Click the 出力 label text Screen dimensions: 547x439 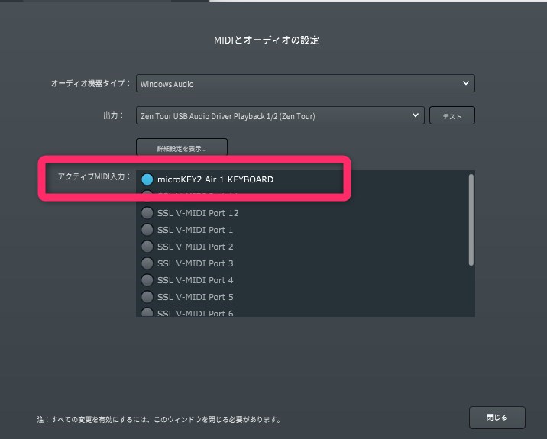113,116
